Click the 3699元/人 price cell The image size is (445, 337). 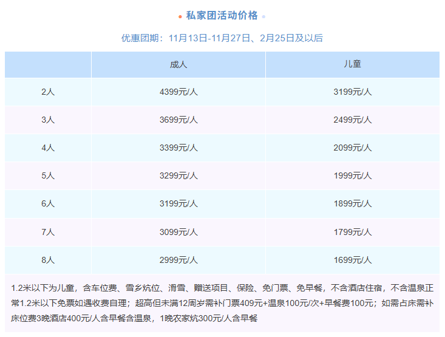(x=178, y=120)
